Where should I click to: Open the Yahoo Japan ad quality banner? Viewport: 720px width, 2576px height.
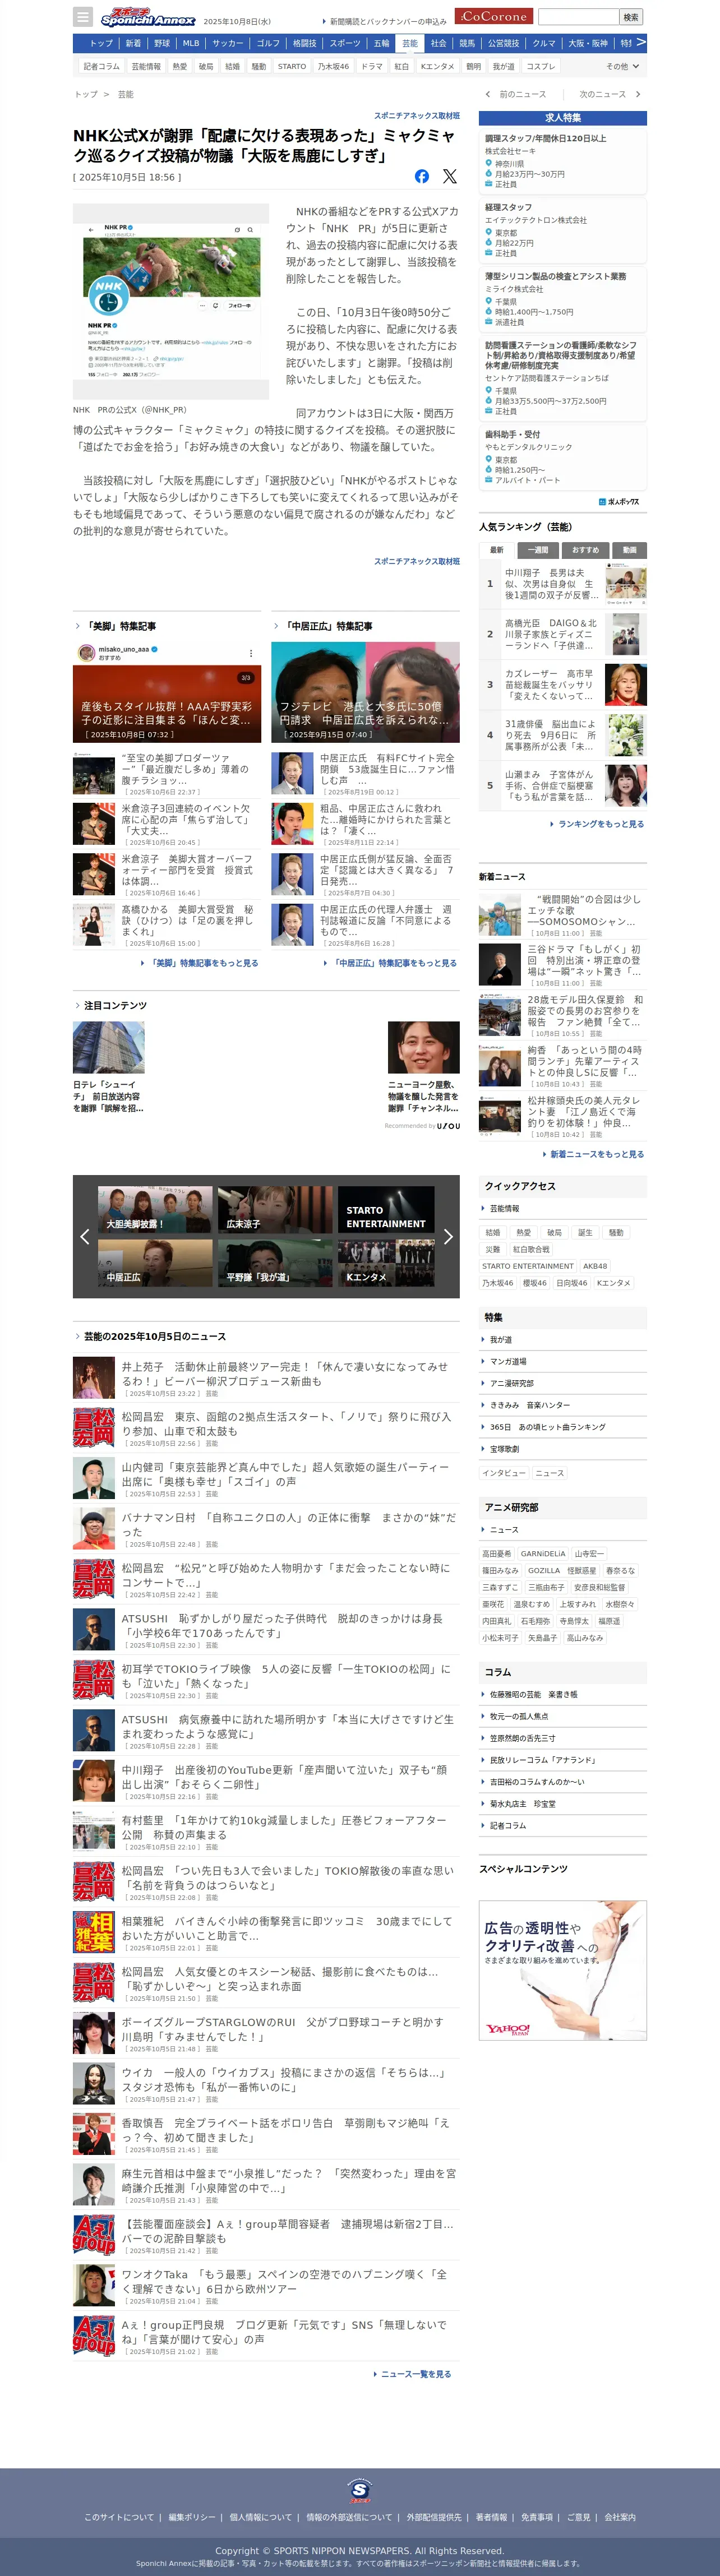click(x=562, y=1969)
